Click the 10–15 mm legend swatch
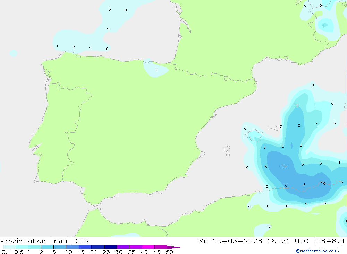Screen dimensions: 347x254 pos(73,247)
